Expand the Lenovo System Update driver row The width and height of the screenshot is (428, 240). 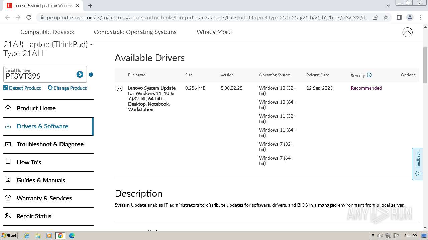(119, 88)
